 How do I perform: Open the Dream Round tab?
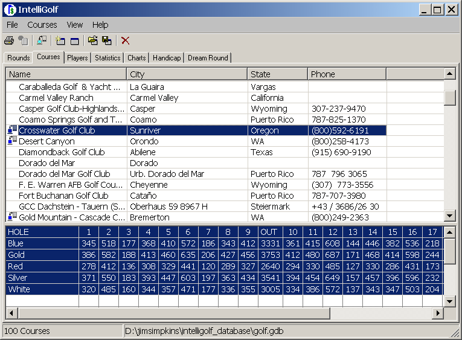point(208,58)
